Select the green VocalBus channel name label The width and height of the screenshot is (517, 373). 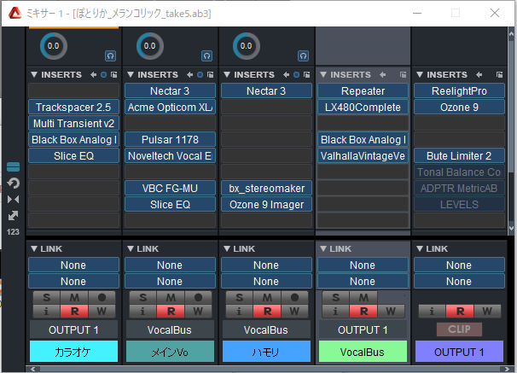[363, 352]
